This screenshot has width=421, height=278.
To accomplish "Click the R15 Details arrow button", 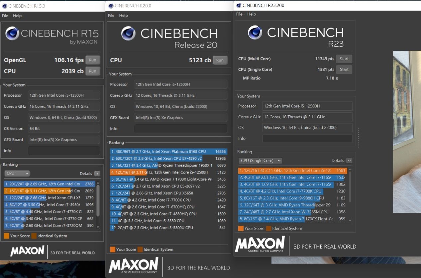I will pos(97,173).
